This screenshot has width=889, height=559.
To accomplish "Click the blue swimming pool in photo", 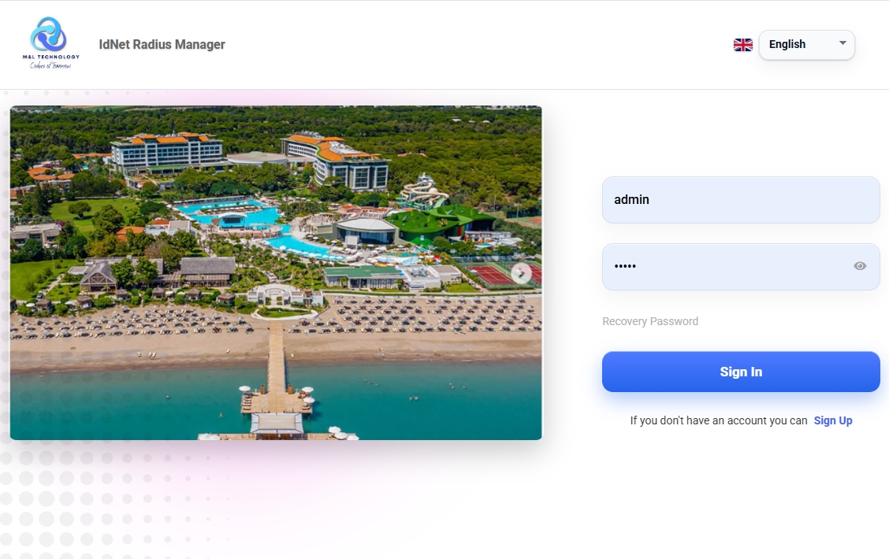I will pyautogui.click(x=231, y=213).
